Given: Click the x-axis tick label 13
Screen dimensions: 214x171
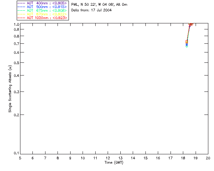Looking at the screenshot, I should [120, 158].
